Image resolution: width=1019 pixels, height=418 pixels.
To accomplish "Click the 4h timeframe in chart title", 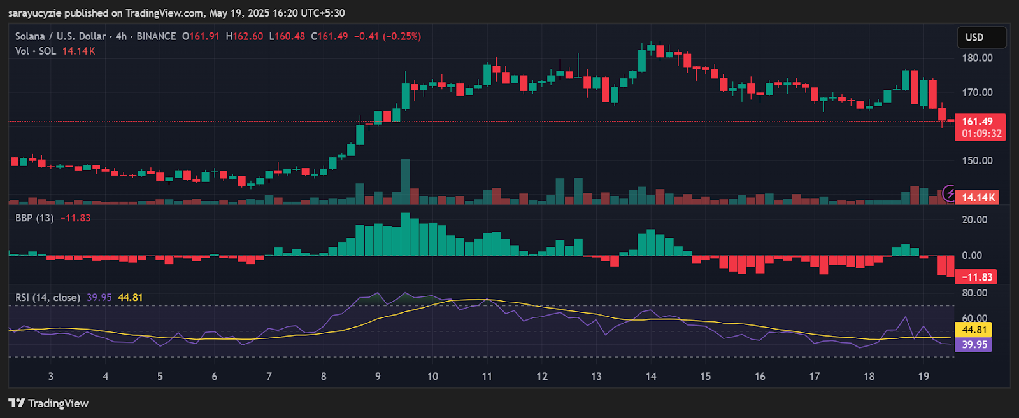I will click(x=121, y=36).
